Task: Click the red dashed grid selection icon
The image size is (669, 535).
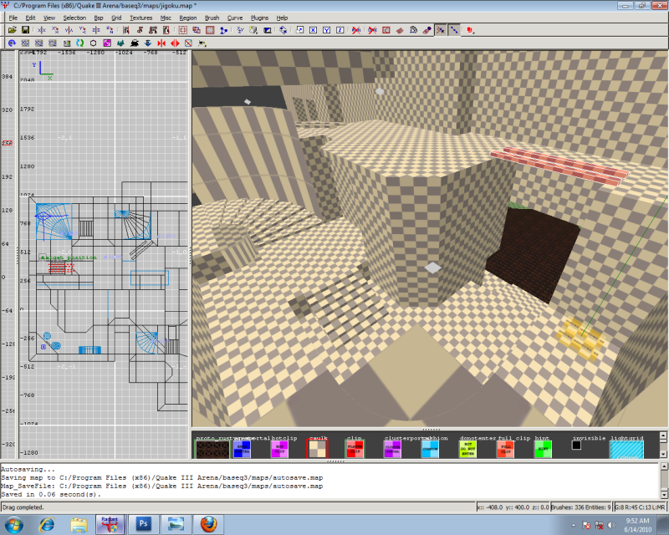Action: 183,30
